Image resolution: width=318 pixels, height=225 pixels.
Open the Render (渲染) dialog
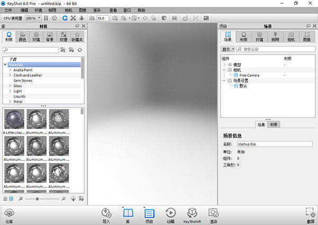coord(214,215)
